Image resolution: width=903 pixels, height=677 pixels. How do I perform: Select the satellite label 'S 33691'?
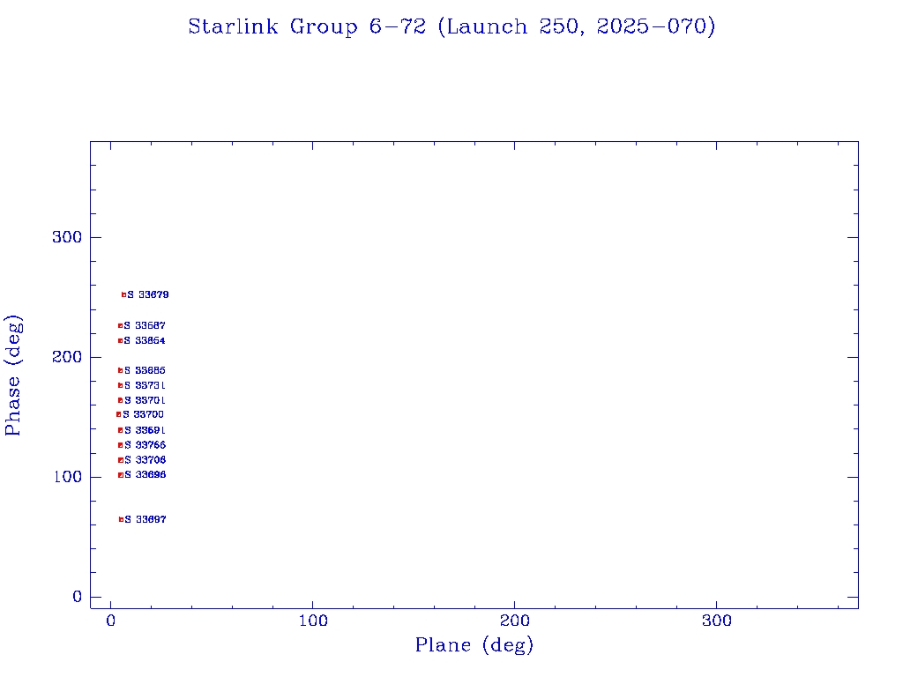click(x=146, y=430)
